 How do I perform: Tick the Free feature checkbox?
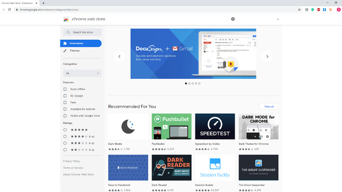tap(65, 102)
